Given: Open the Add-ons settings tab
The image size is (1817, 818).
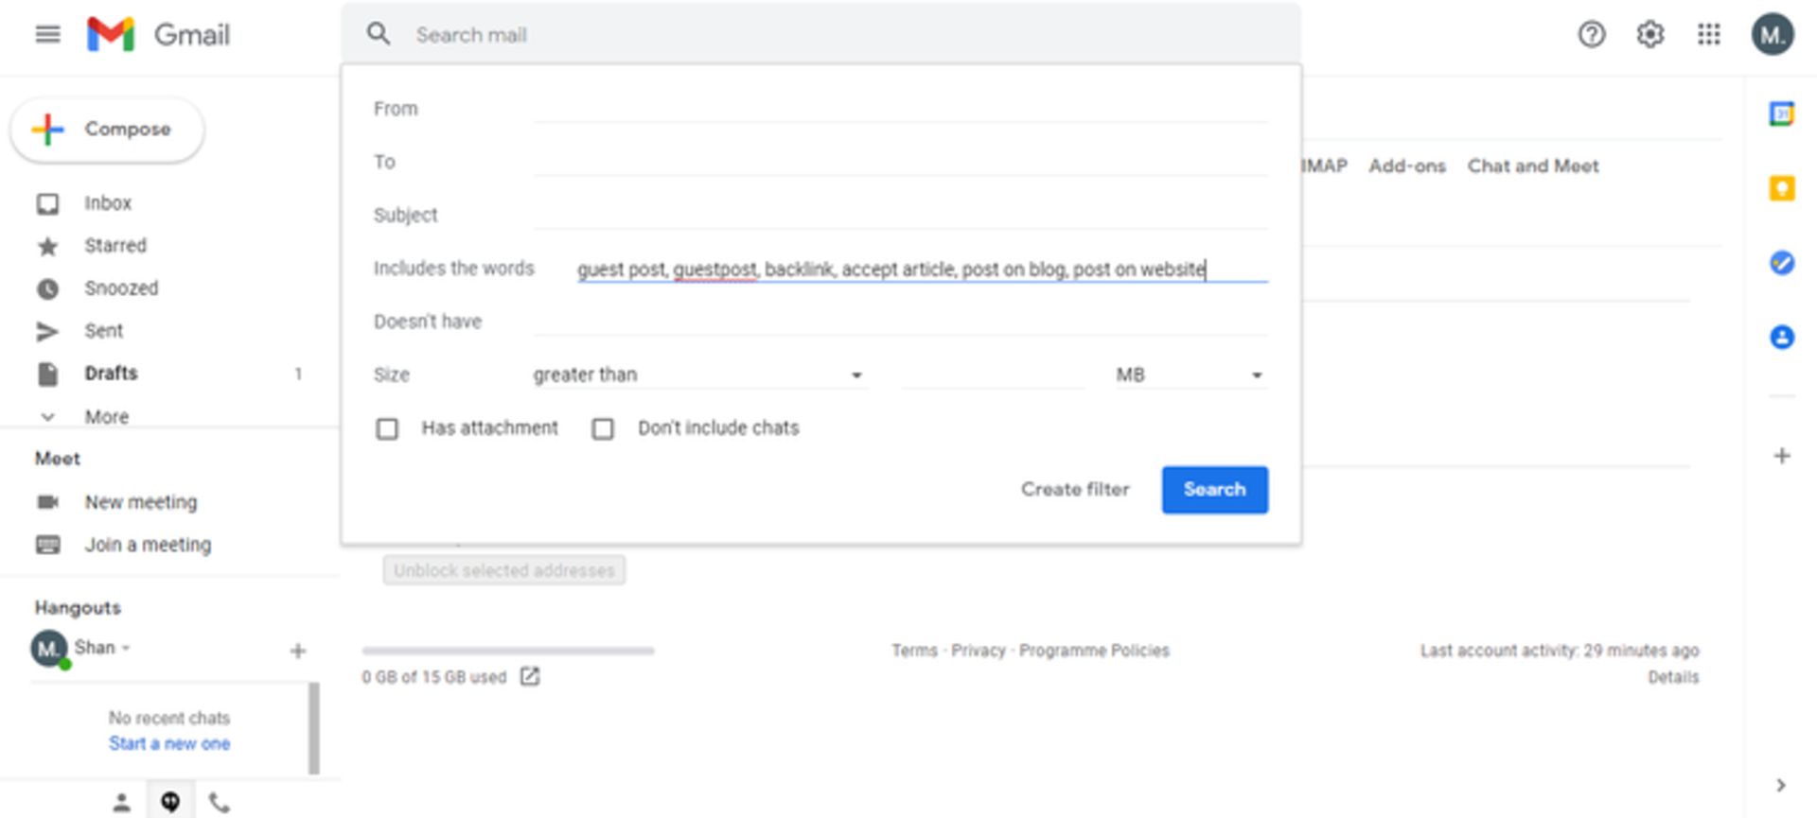Looking at the screenshot, I should click(1406, 166).
